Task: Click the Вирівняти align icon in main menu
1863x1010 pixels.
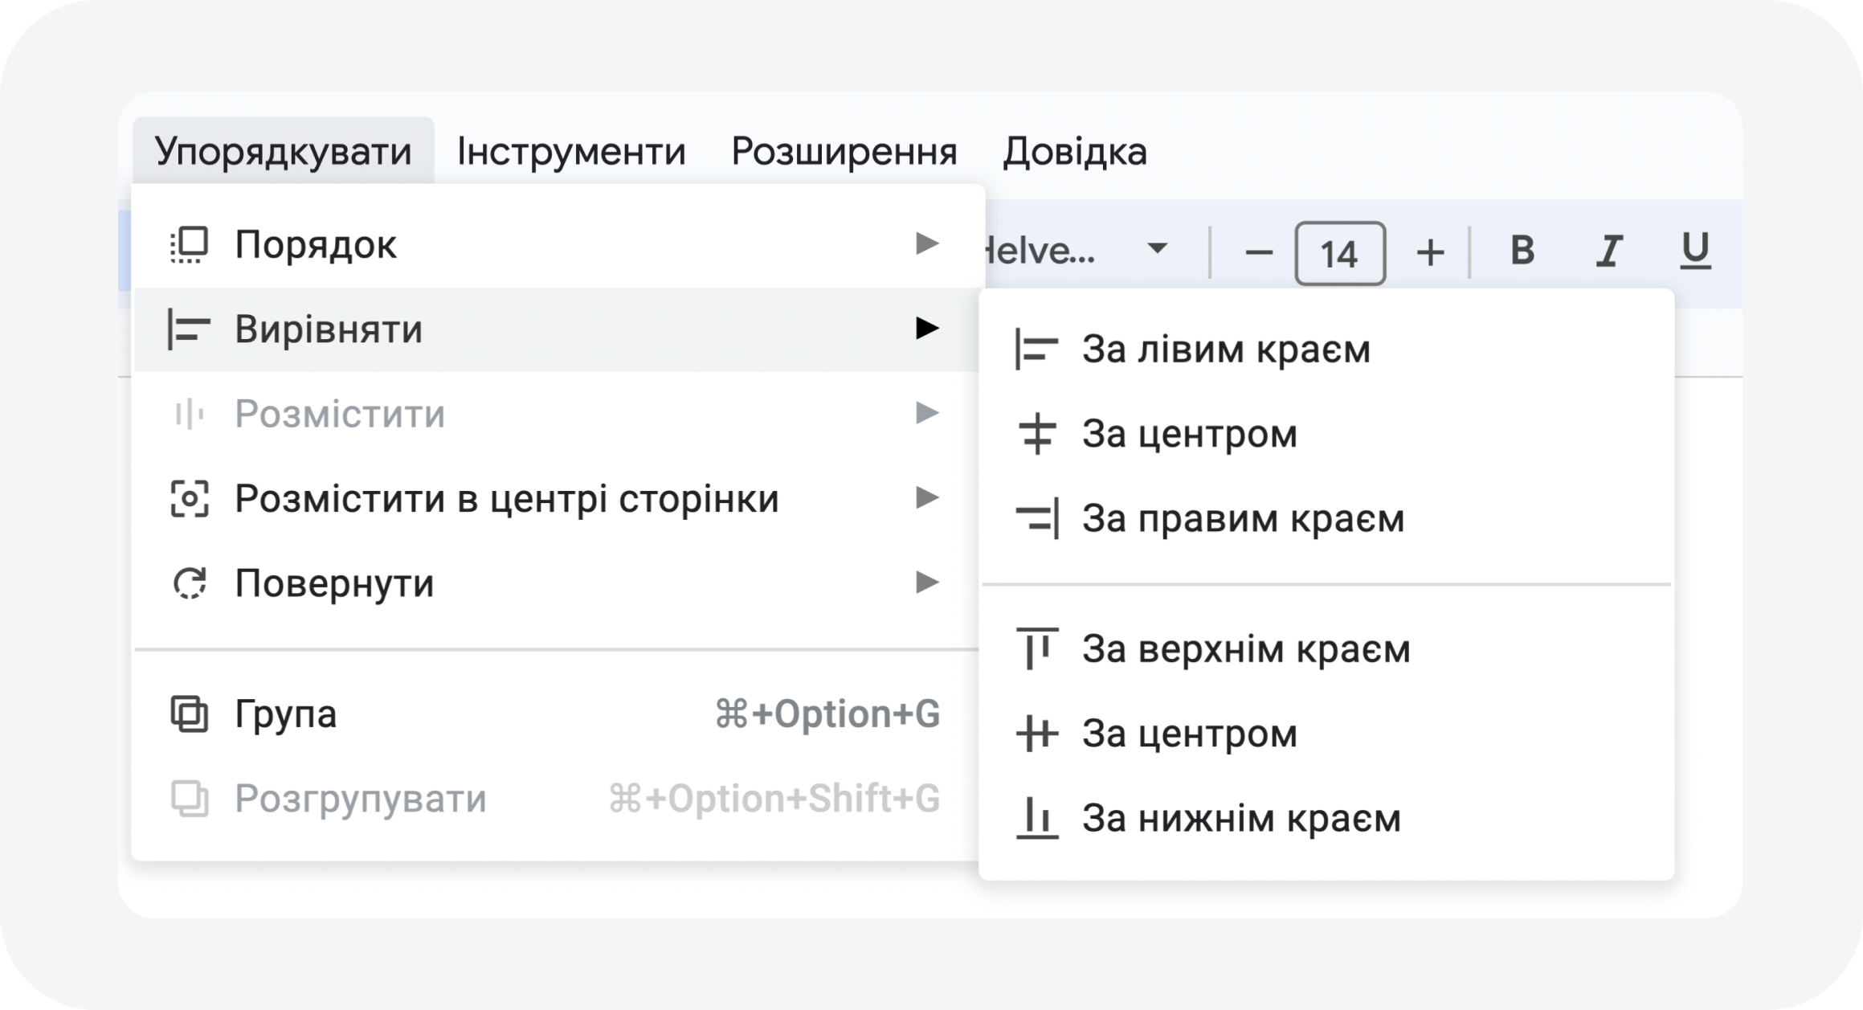Action: (190, 329)
